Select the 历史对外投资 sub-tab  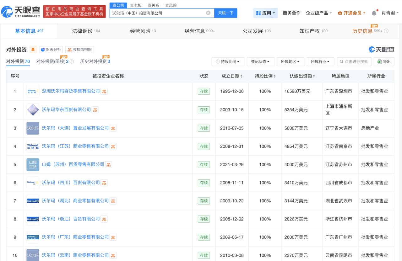pos(95,61)
